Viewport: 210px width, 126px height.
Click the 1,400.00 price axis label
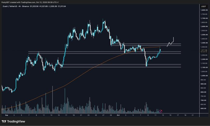coord(204,43)
